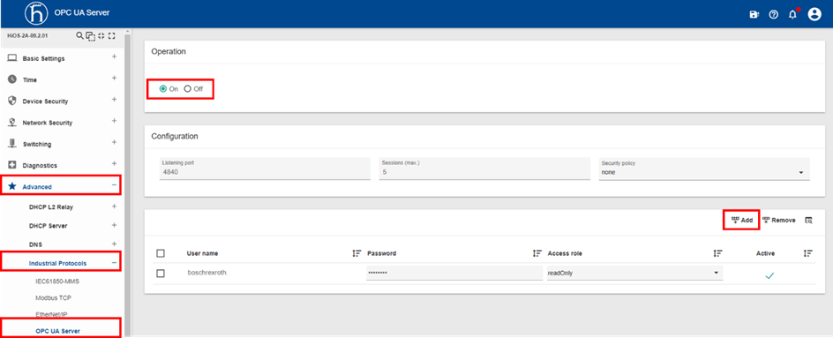The width and height of the screenshot is (833, 338).
Task: Click the Hirschmann logo in the header
Action: [37, 14]
